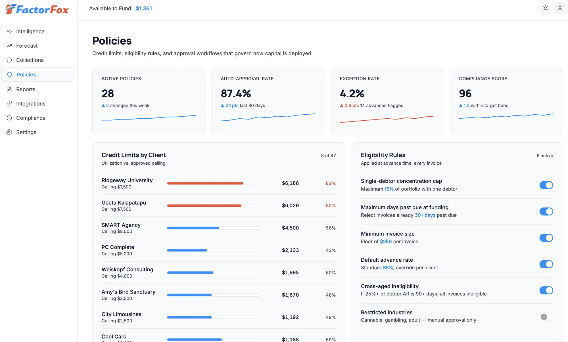Click the Integrations link icon
568x342 pixels.
(x=9, y=104)
